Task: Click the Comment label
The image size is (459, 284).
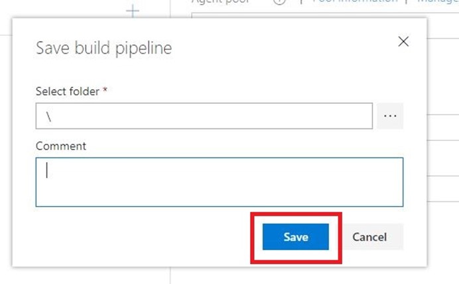Action: click(x=61, y=146)
